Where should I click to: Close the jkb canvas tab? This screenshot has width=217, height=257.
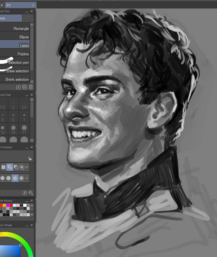click(x=33, y=5)
